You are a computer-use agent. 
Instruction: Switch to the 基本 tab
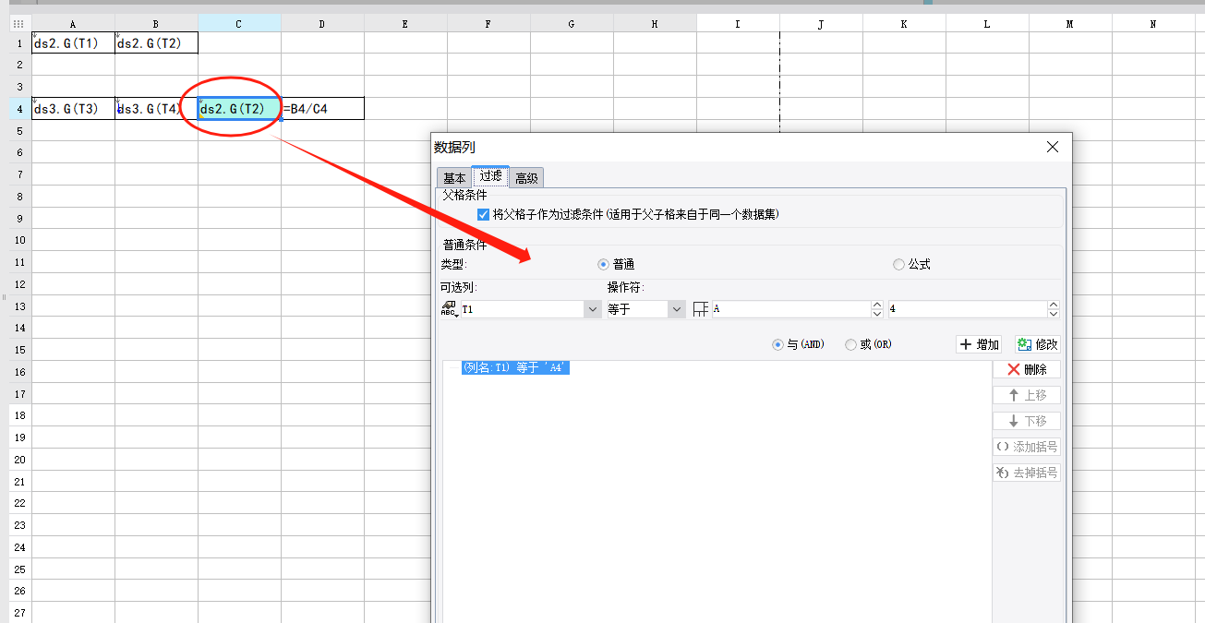454,178
